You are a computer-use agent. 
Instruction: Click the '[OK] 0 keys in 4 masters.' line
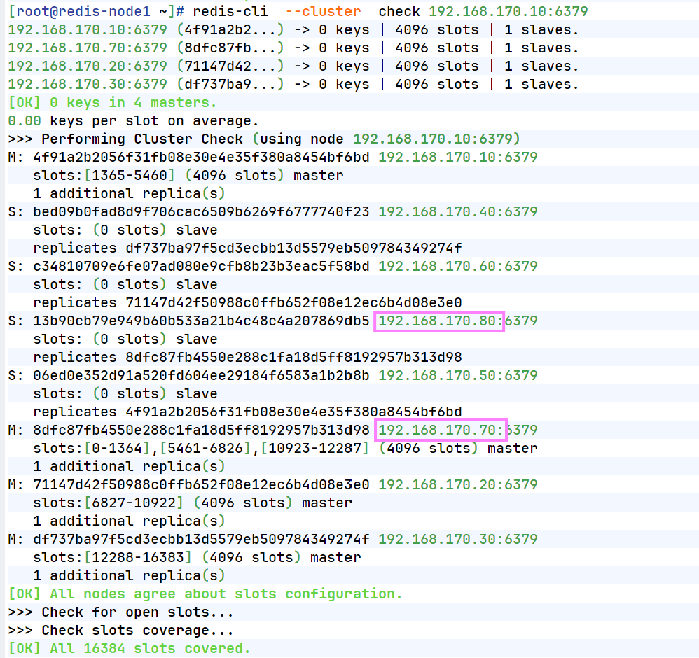112,103
